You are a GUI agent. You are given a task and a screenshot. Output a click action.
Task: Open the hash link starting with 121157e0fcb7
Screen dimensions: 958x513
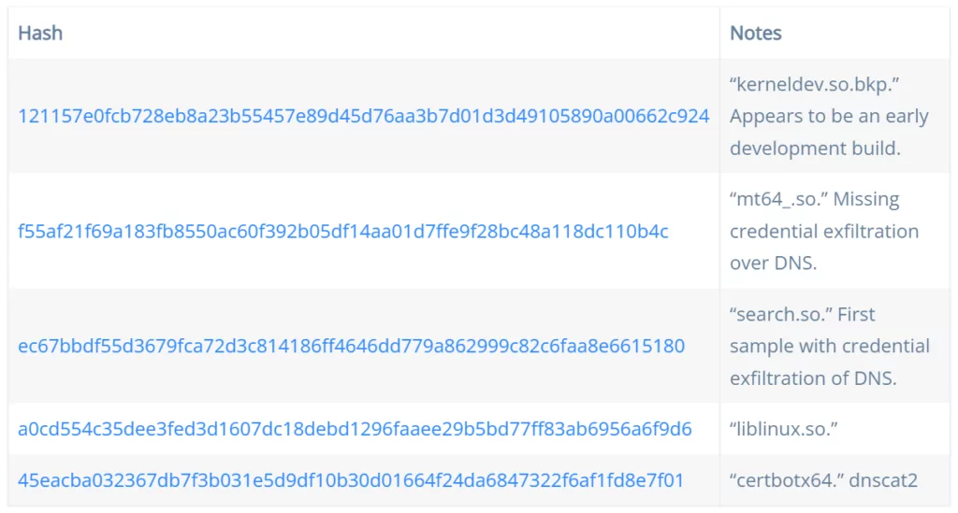364,116
